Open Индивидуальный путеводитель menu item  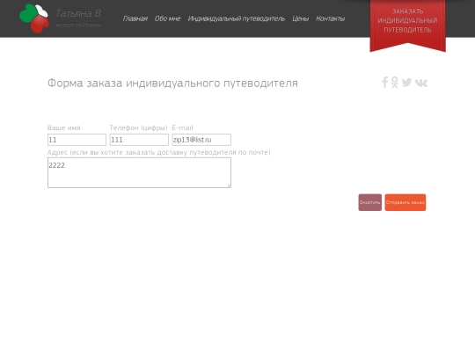[x=237, y=18]
